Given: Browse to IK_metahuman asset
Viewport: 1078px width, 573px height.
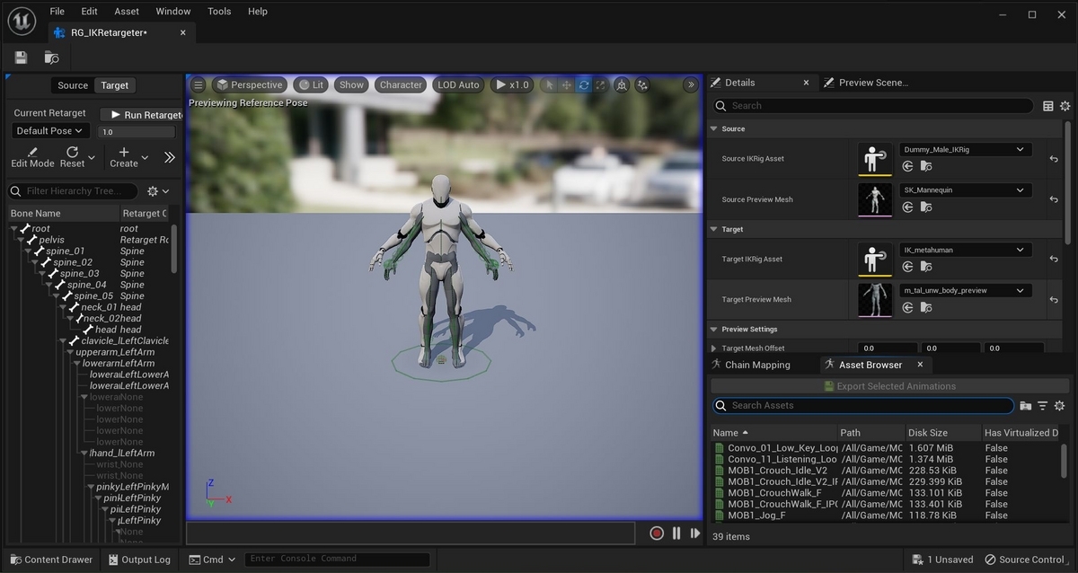Looking at the screenshot, I should (x=926, y=267).
